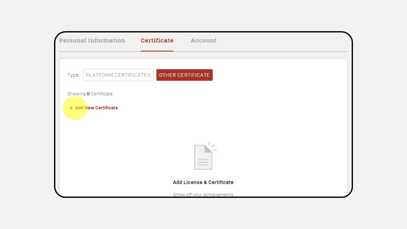This screenshot has height=229, width=407.
Task: Click the 'Showing 0 Certificate' text
Action: pos(90,94)
